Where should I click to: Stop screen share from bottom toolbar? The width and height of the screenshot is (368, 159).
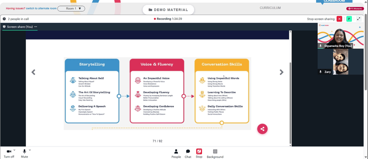coord(199,153)
